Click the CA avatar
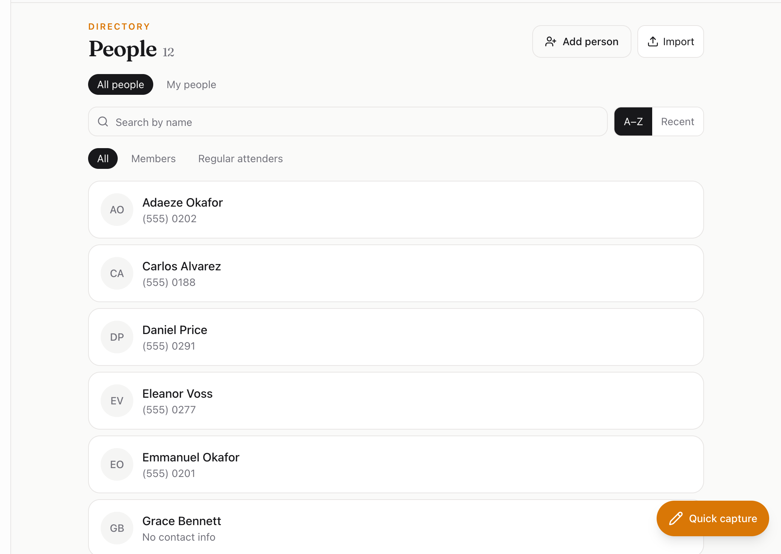Viewport: 781px width, 554px height. click(x=117, y=273)
